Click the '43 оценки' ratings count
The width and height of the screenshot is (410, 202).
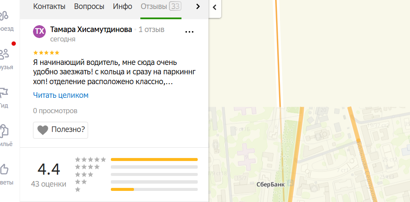click(49, 184)
